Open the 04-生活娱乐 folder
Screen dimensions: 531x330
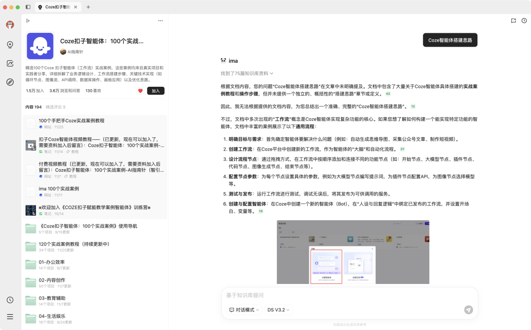(95, 319)
